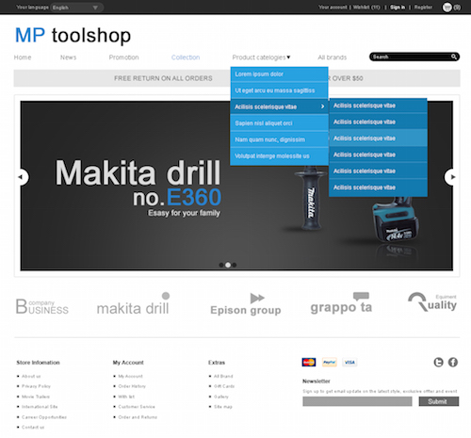This screenshot has height=438, width=471.
Task: Select Ut eget arcu eu massa sagittiss
Action: click(x=279, y=90)
